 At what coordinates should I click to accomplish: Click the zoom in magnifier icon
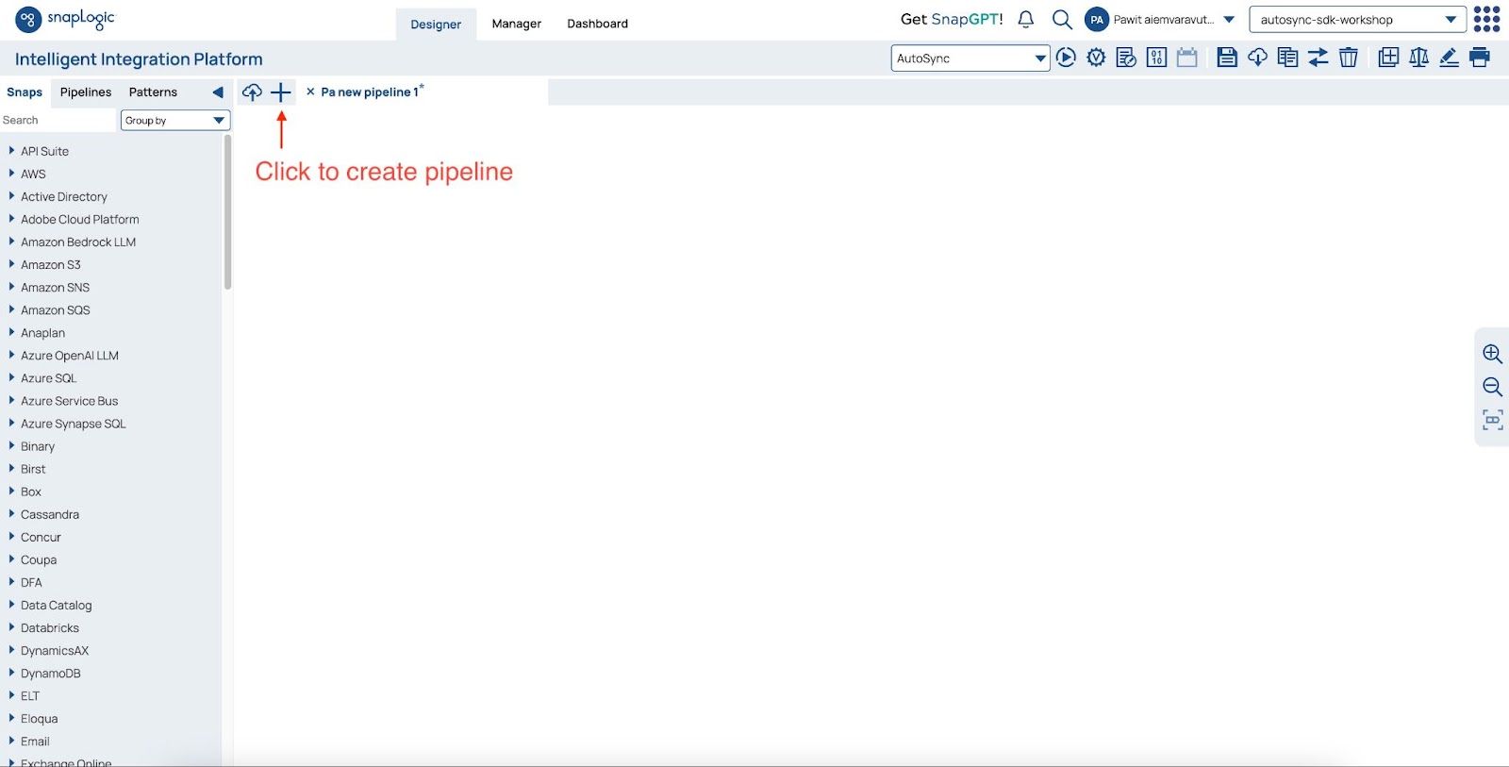[1492, 354]
